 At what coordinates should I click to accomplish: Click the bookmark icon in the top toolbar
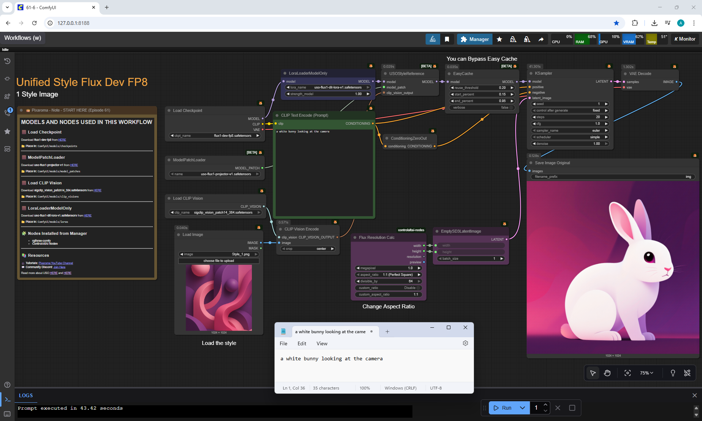click(447, 39)
